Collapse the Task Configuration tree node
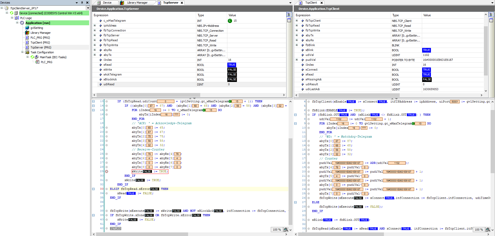 [x=22, y=52]
